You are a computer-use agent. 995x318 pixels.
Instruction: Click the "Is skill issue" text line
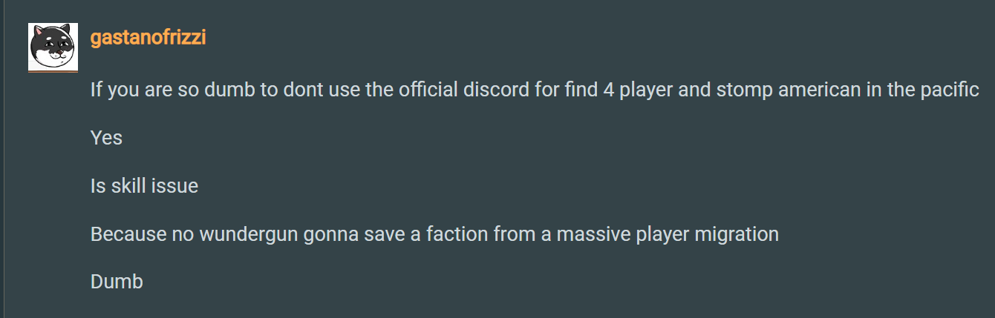(144, 186)
